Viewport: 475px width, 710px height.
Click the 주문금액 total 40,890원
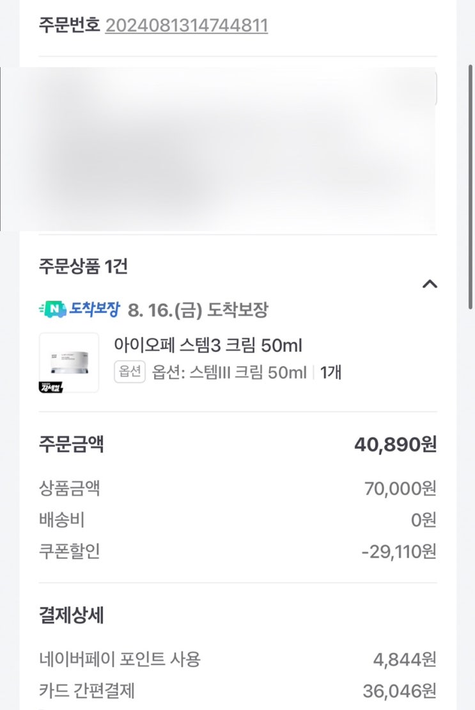point(395,444)
